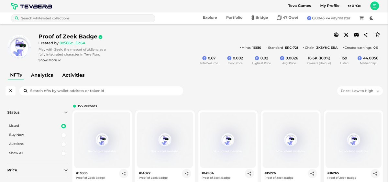Share NFT #14822
The image size is (388, 182).
tap(187, 174)
